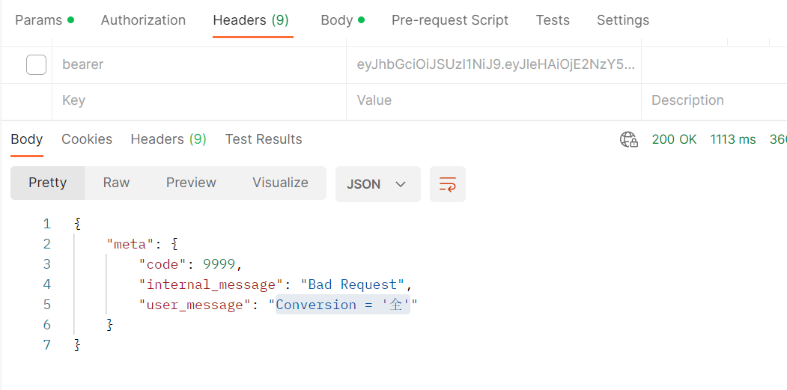The image size is (787, 390).
Task: Switch to Preview response view
Action: (x=191, y=183)
